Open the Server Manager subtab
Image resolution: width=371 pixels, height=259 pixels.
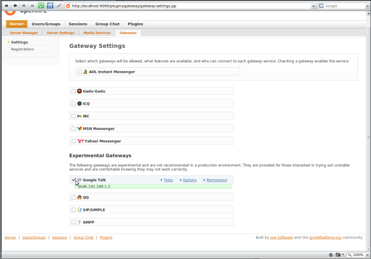(24, 33)
